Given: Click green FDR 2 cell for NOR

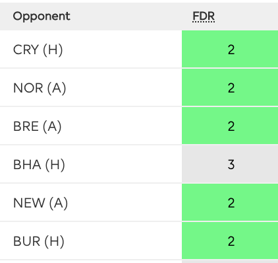Looking at the screenshot, I should coord(230,87).
